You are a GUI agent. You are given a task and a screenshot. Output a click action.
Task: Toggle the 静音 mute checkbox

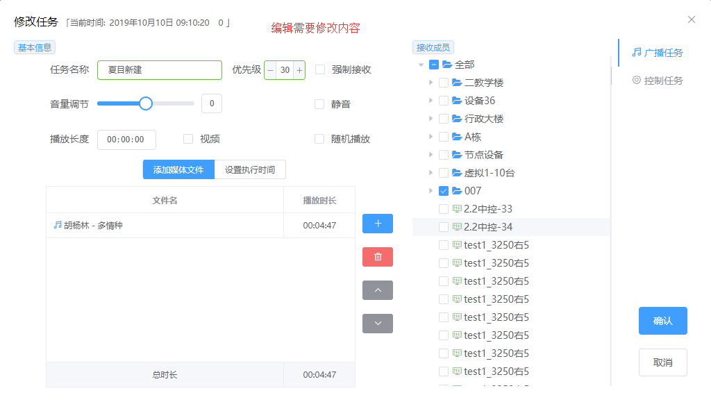point(319,104)
